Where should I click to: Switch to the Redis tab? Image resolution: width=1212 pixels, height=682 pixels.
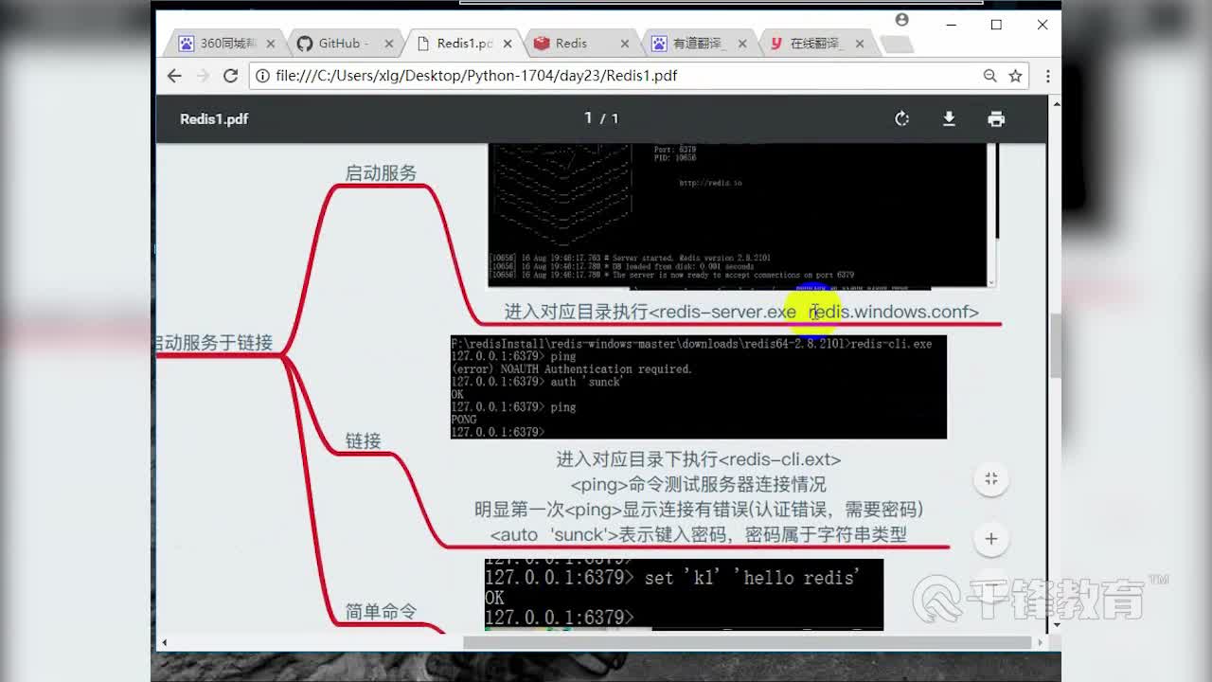point(573,43)
